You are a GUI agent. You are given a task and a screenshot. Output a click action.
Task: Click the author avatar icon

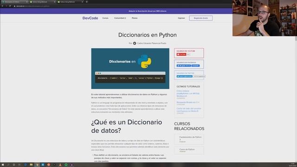[135, 43]
